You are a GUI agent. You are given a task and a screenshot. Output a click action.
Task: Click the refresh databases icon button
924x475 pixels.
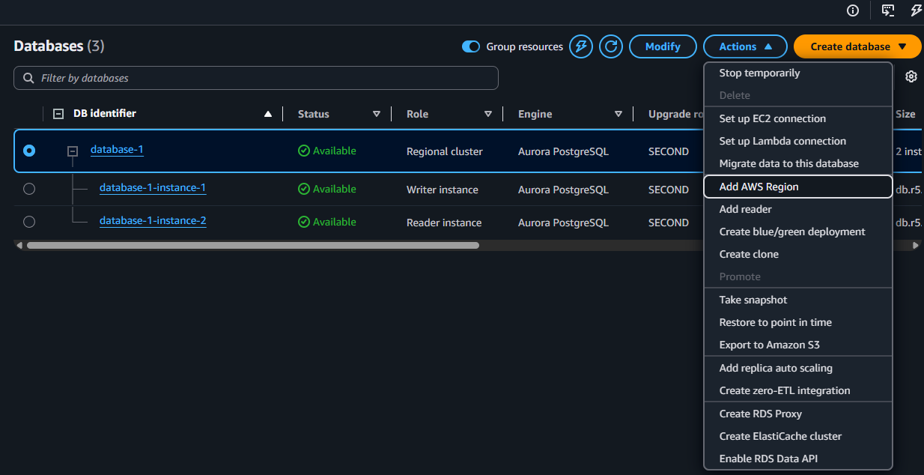pyautogui.click(x=612, y=46)
